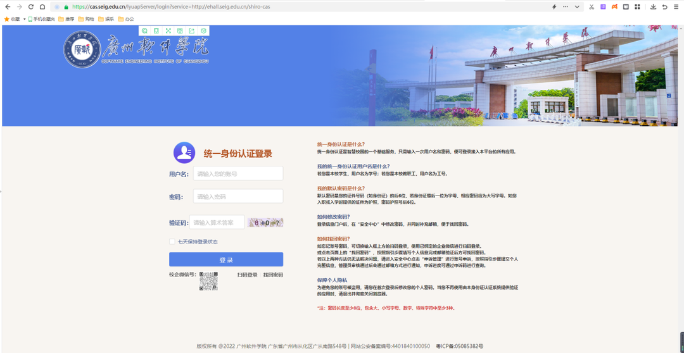
Task: Click the blue 登录 button
Action: coord(225,259)
